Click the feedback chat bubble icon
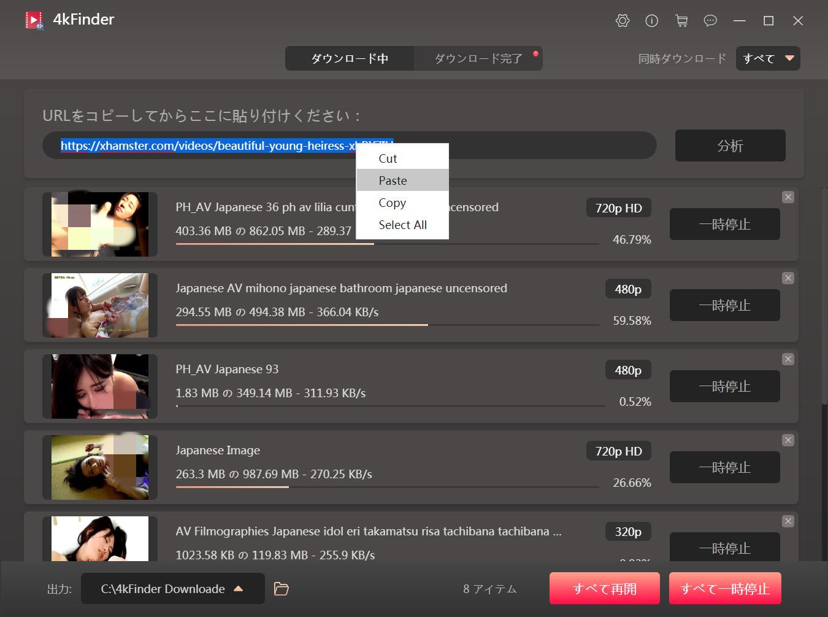 pyautogui.click(x=710, y=21)
